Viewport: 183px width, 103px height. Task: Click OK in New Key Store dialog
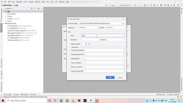[110, 78]
